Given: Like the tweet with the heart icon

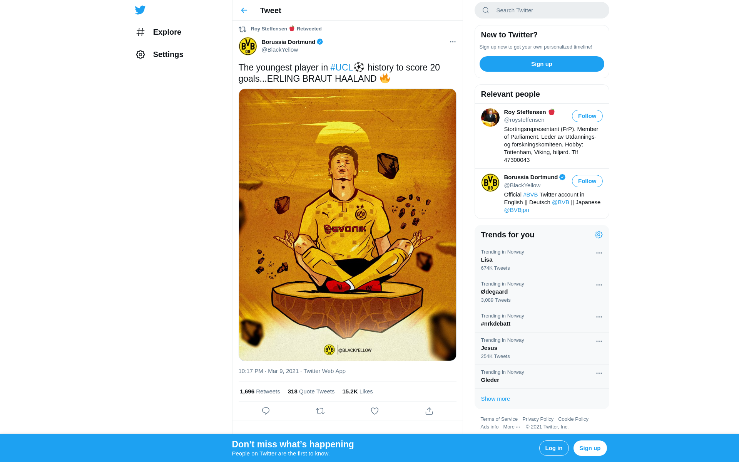Looking at the screenshot, I should [375, 411].
